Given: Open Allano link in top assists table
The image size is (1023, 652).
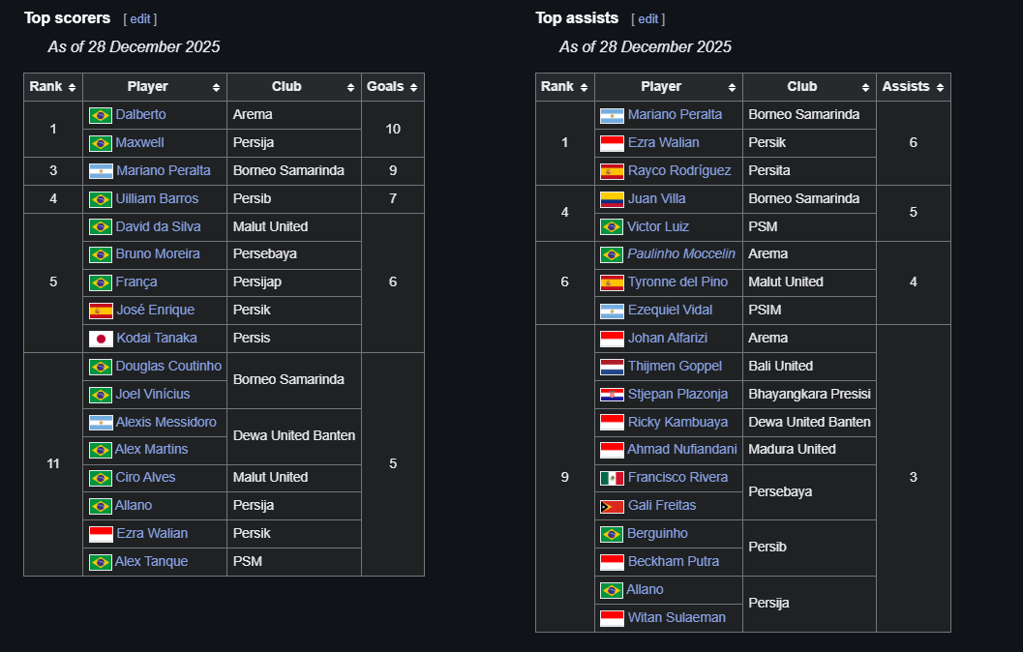Looking at the screenshot, I should tap(646, 589).
